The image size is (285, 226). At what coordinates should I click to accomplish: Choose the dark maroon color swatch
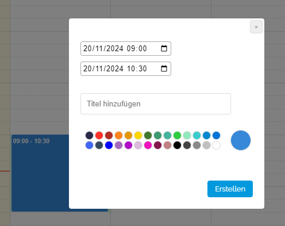point(157,145)
